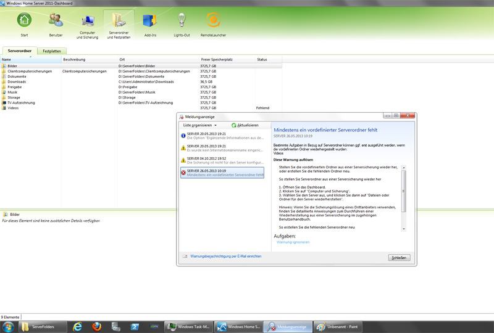
Task: Switch to Windows Task-Manager taskbar button
Action: click(189, 327)
